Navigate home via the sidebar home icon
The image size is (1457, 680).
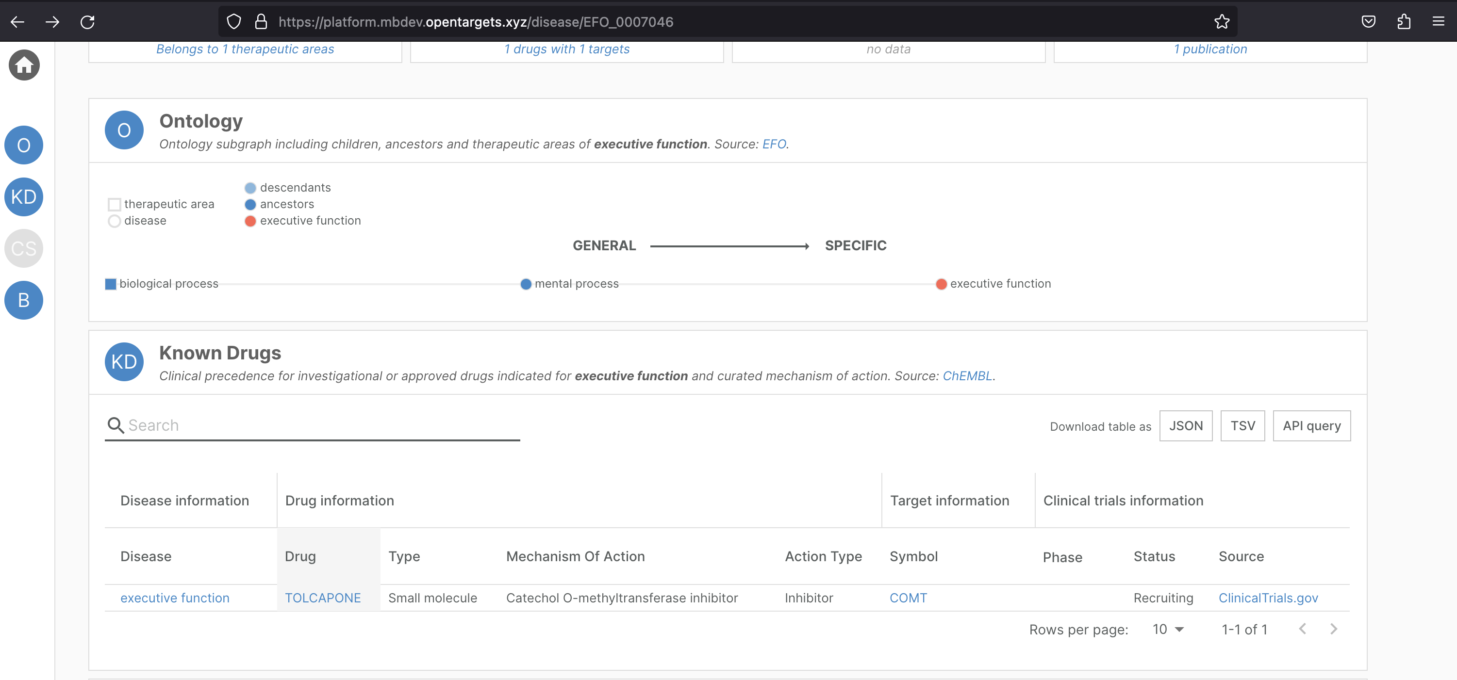coord(24,65)
